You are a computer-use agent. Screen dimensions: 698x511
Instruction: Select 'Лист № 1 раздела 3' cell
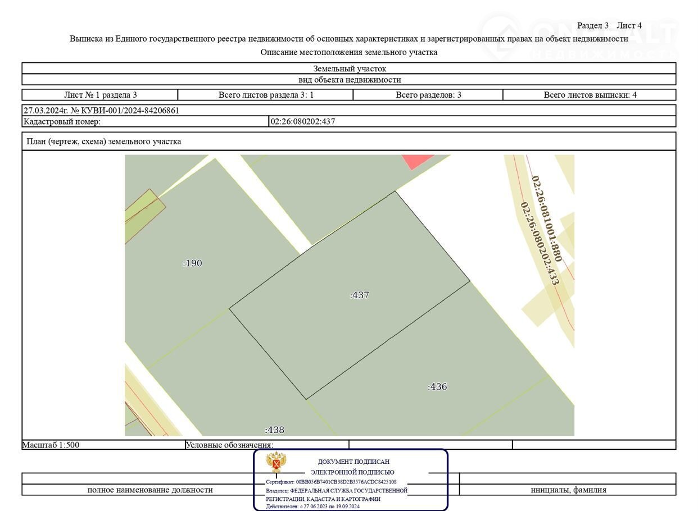100,95
